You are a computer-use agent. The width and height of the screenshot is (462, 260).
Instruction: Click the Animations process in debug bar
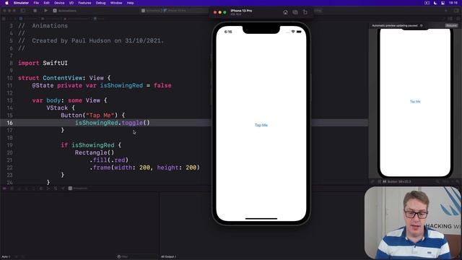[78, 188]
